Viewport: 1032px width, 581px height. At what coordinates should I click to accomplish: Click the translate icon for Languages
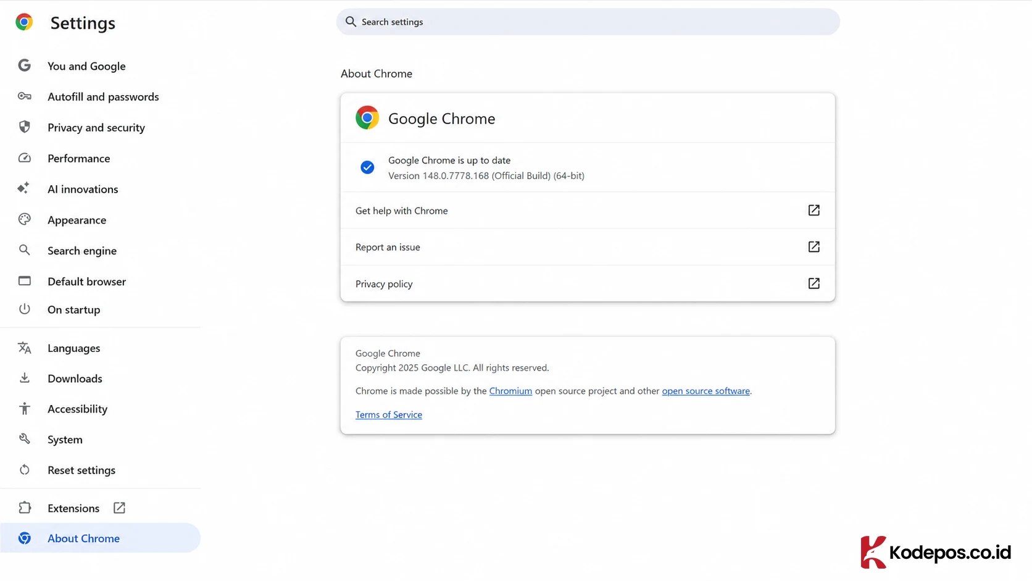pos(25,348)
